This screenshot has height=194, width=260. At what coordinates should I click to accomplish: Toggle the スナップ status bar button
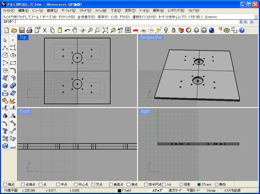[157, 190]
